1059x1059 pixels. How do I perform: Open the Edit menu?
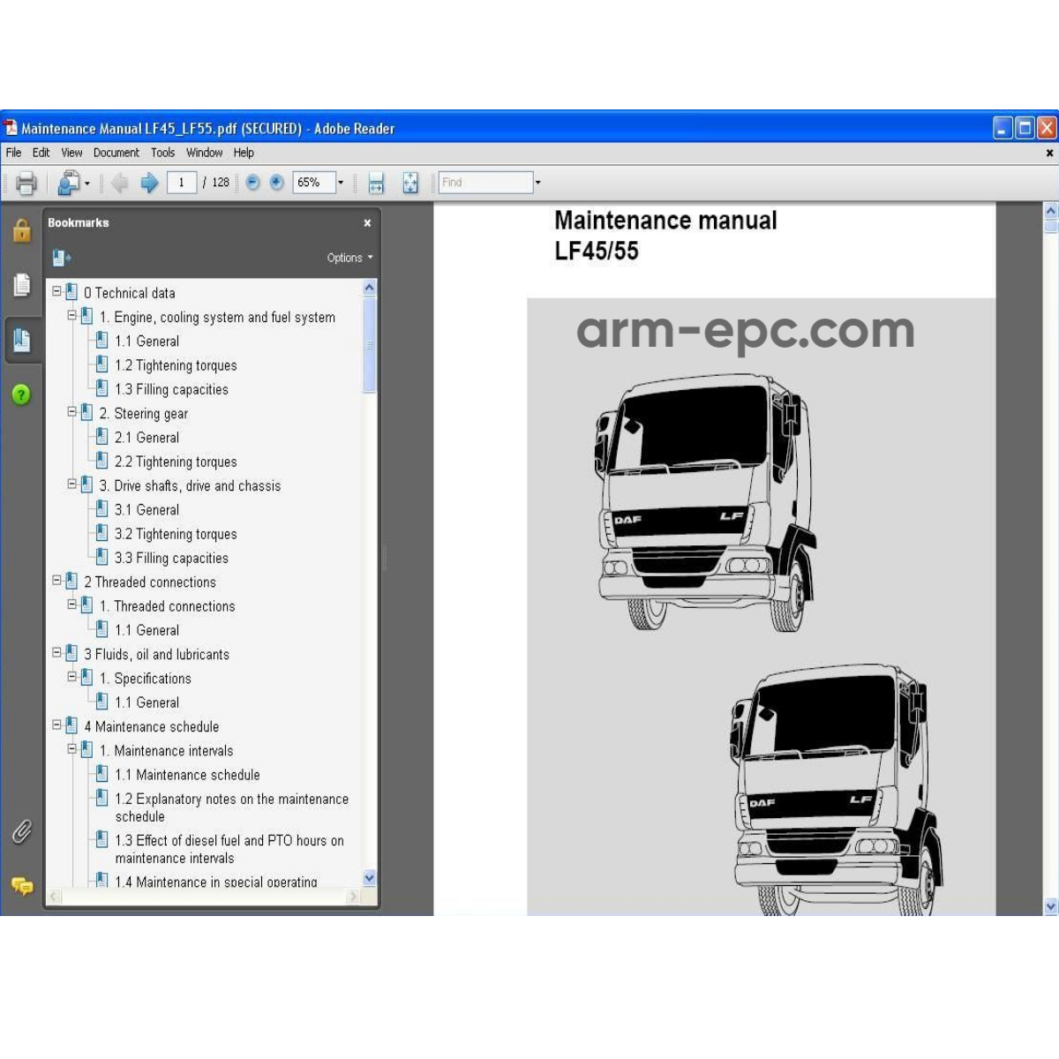(x=41, y=153)
